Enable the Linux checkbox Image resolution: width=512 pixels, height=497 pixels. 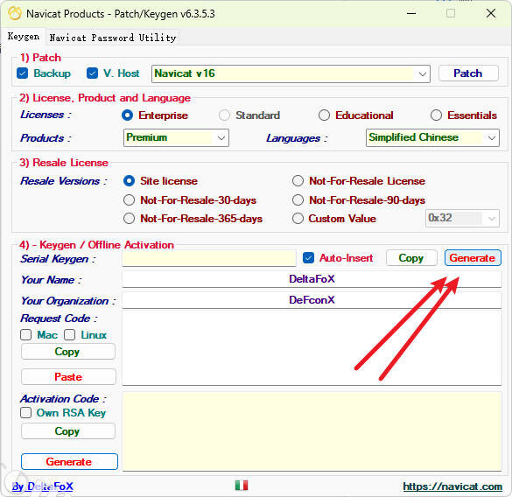pos(69,335)
